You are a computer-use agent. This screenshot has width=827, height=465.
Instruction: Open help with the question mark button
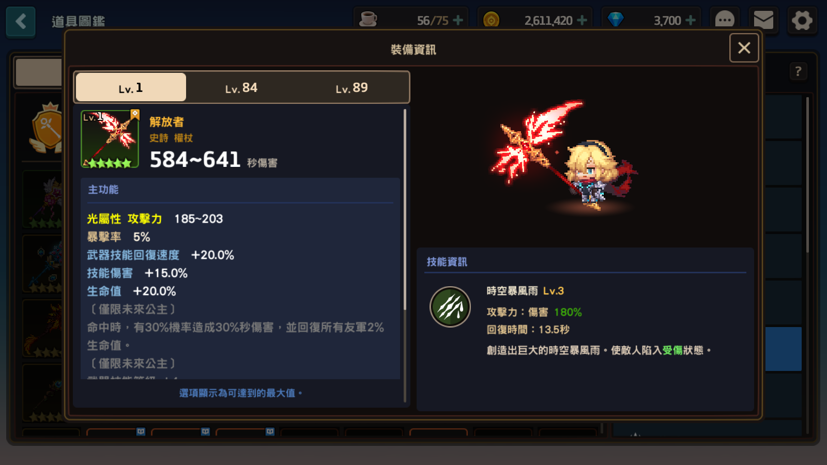point(798,71)
